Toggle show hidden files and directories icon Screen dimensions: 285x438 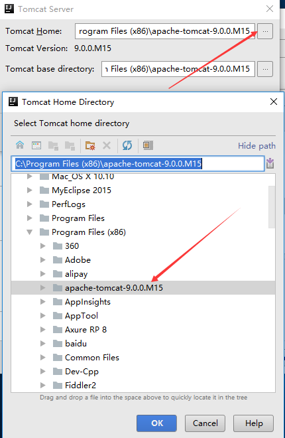[148, 145]
